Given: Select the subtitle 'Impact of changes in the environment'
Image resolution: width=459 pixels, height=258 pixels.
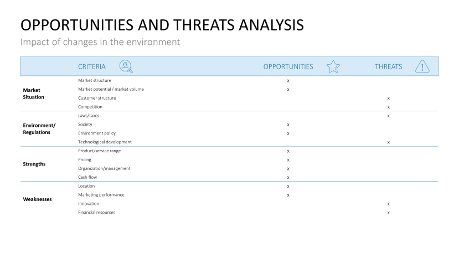Looking at the screenshot, I should [100, 42].
